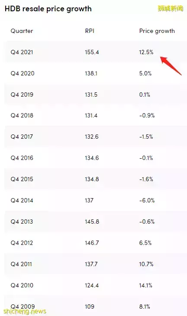Image resolution: width=187 pixels, height=316 pixels.
Task: Click the red arrow annotation
Action: click(171, 66)
